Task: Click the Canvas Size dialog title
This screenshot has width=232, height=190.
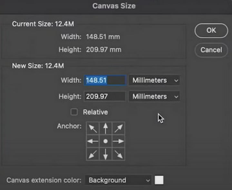Action: [114, 6]
